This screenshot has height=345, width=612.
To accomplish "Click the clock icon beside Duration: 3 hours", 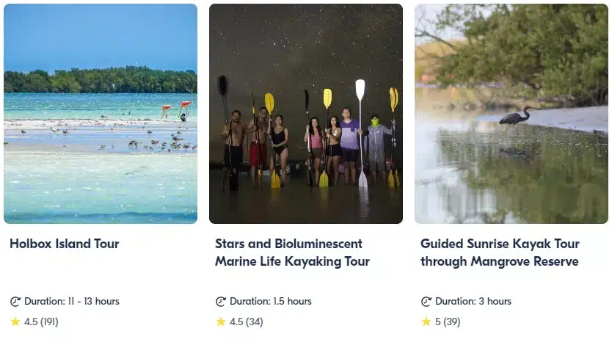I will 426,302.
